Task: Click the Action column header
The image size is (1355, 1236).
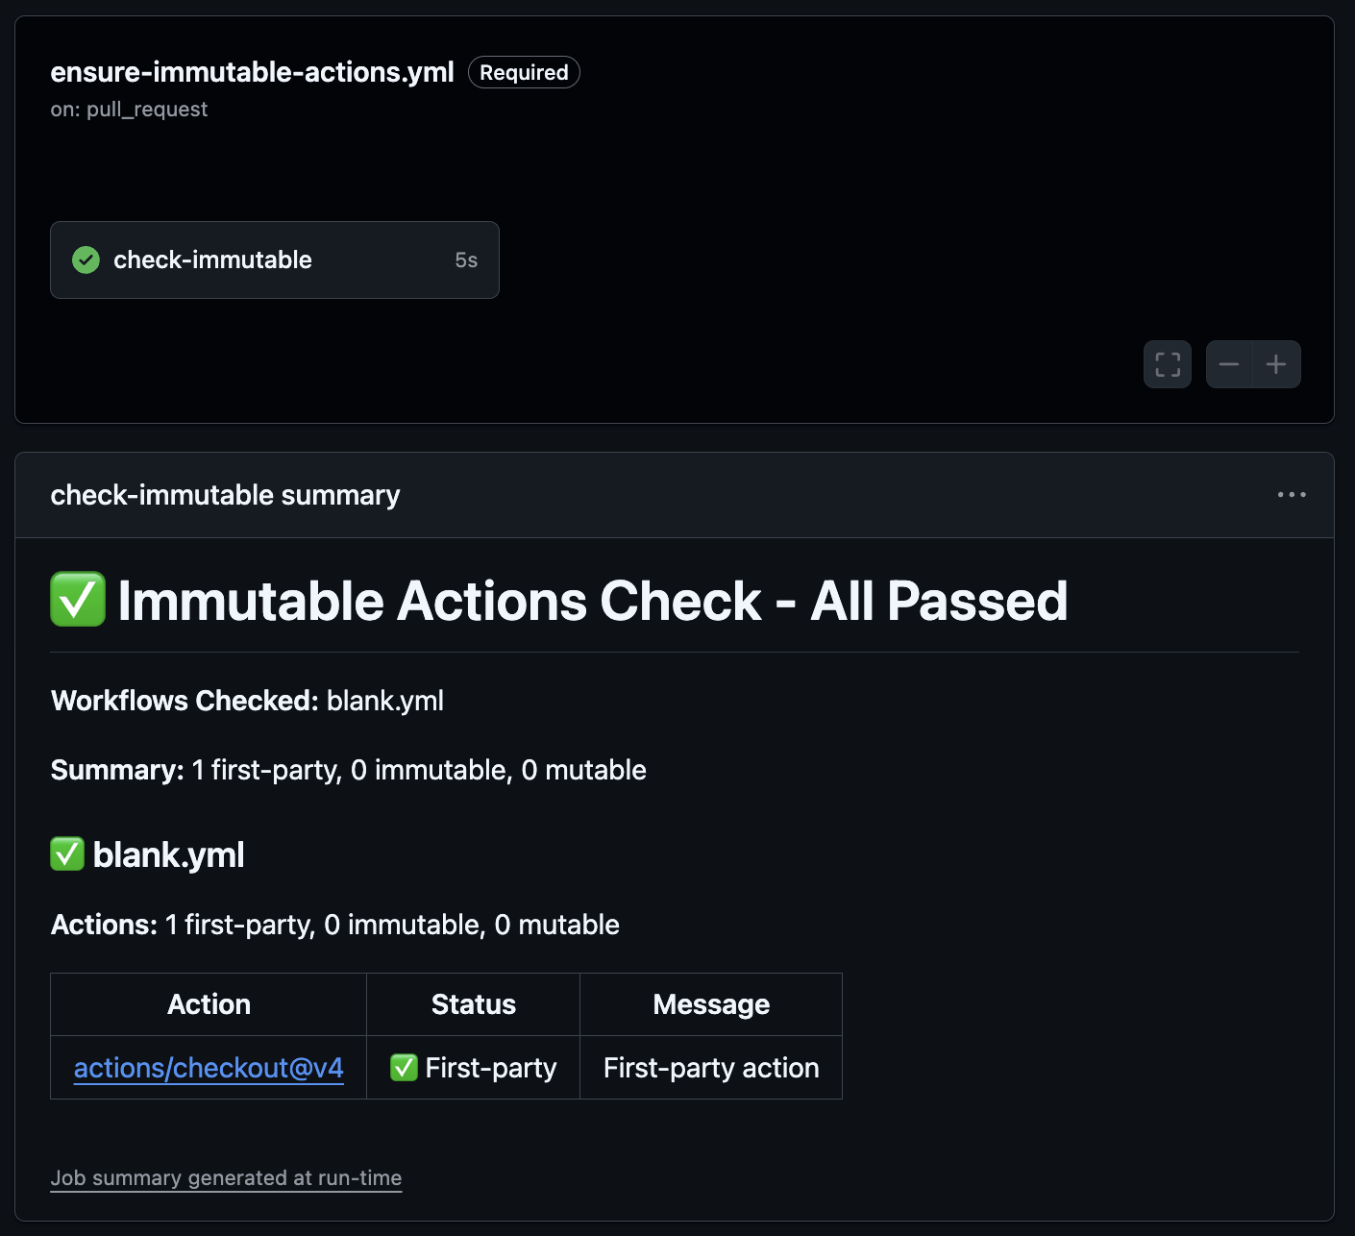Action: click(x=209, y=1004)
